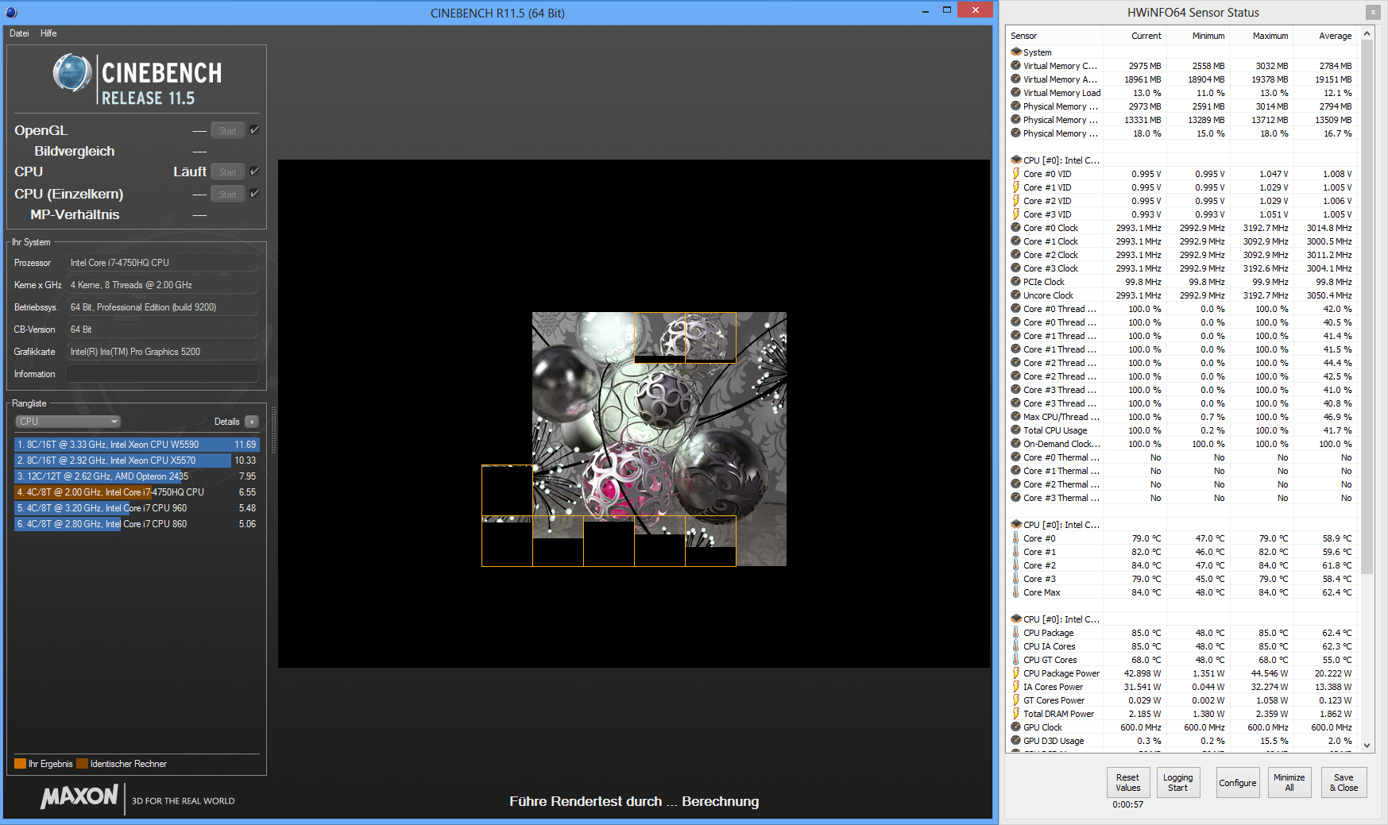Click the HWiNFO scrollbar down arrow

[1367, 745]
